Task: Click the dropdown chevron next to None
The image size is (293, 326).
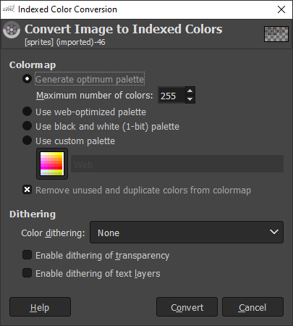Action: (x=274, y=232)
